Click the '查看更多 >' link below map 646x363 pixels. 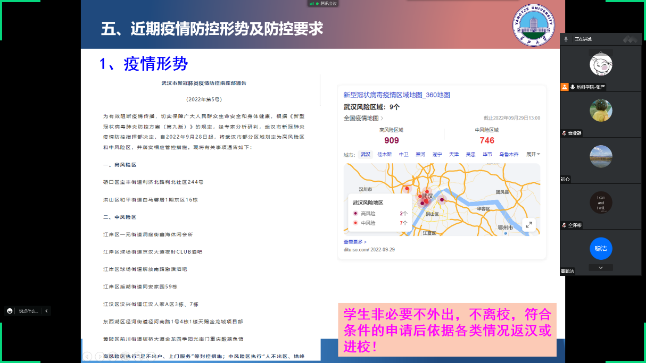355,242
